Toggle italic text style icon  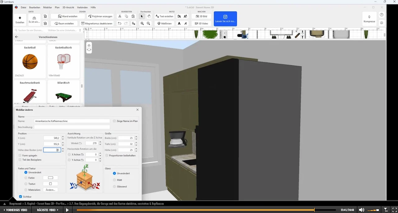click(186, 23)
